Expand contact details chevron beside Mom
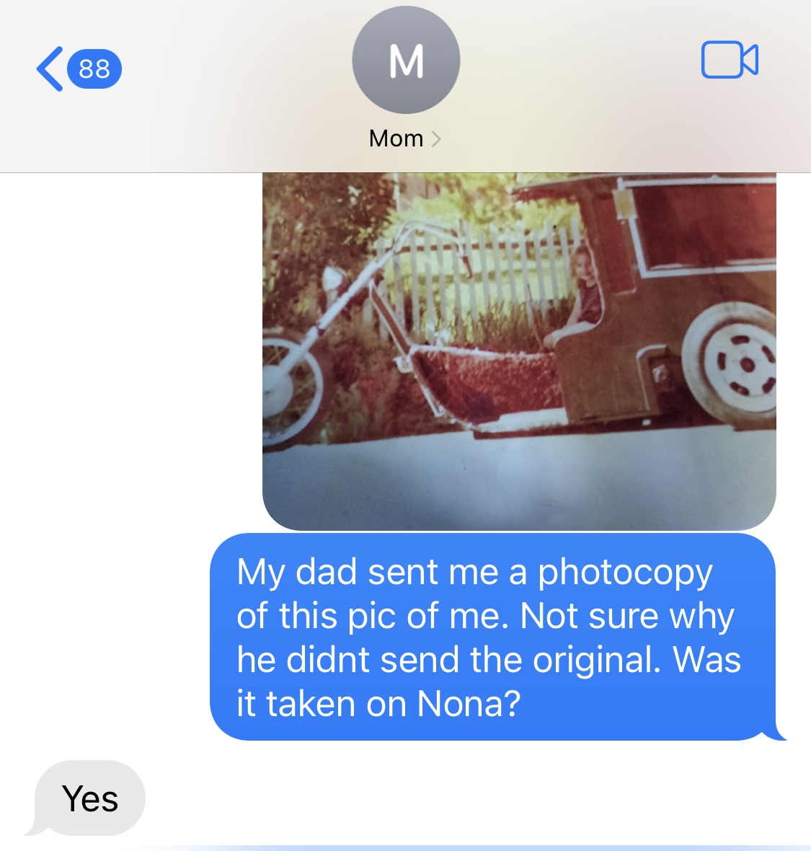 pyautogui.click(x=436, y=139)
